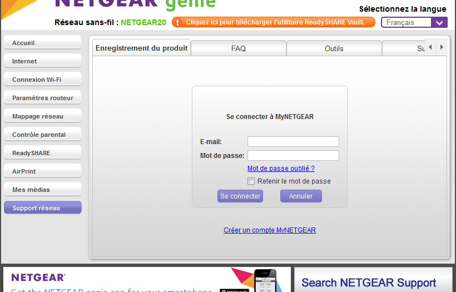Go to Accueil in the sidebar
The width and height of the screenshot is (456, 292).
[42, 43]
